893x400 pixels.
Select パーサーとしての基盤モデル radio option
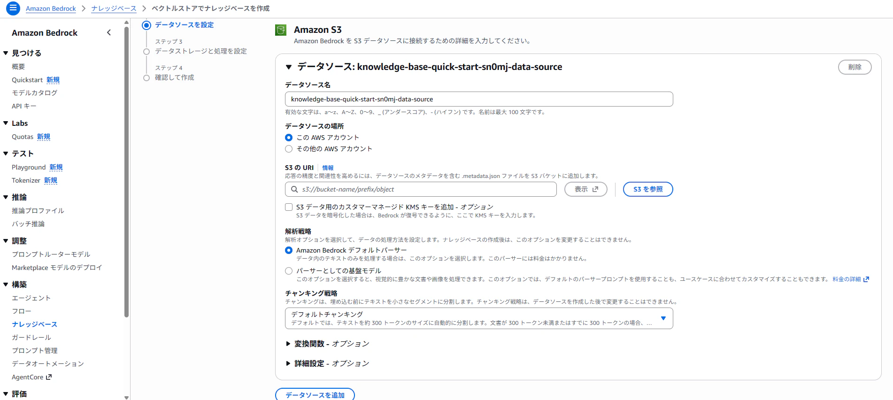[289, 271]
